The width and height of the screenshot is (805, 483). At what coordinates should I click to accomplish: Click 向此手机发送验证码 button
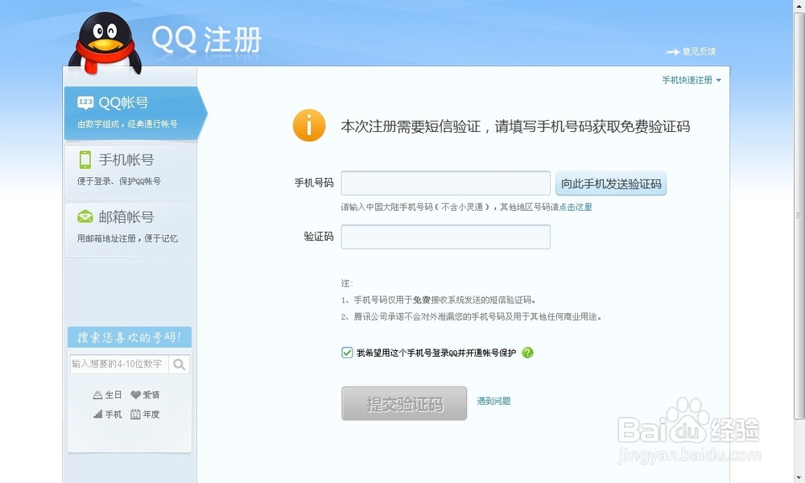click(611, 184)
